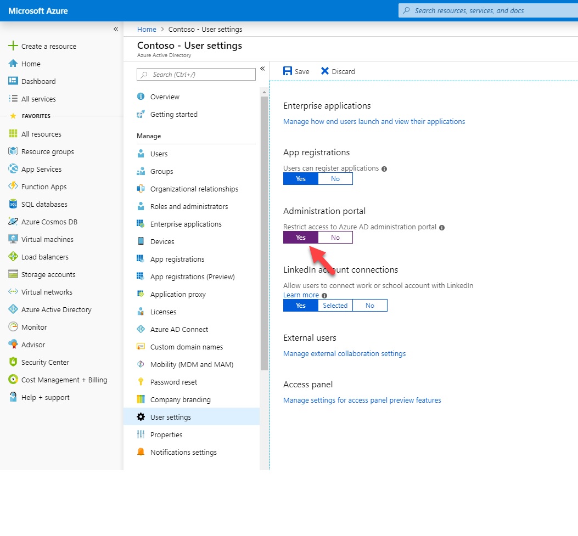Click the App Services globe icon
This screenshot has width=578, height=536.
13,169
